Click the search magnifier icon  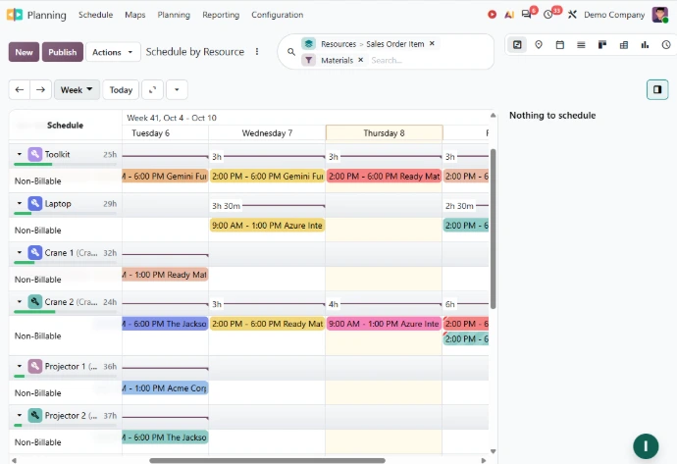pyautogui.click(x=291, y=52)
